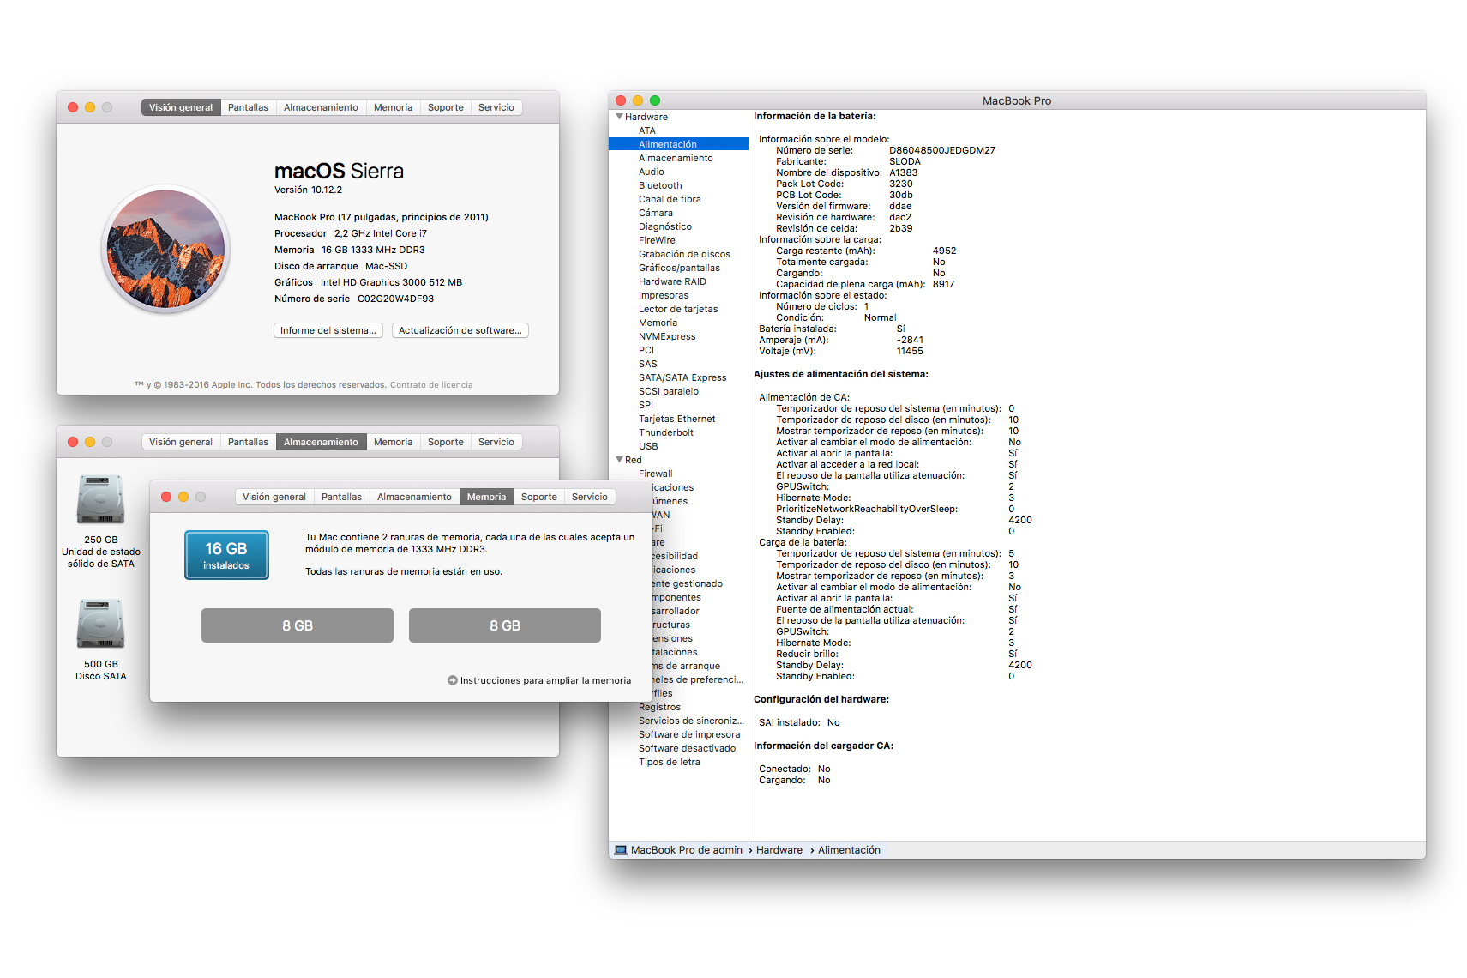
Task: Click the macOS Sierra mountain logo image
Action: 165,250
